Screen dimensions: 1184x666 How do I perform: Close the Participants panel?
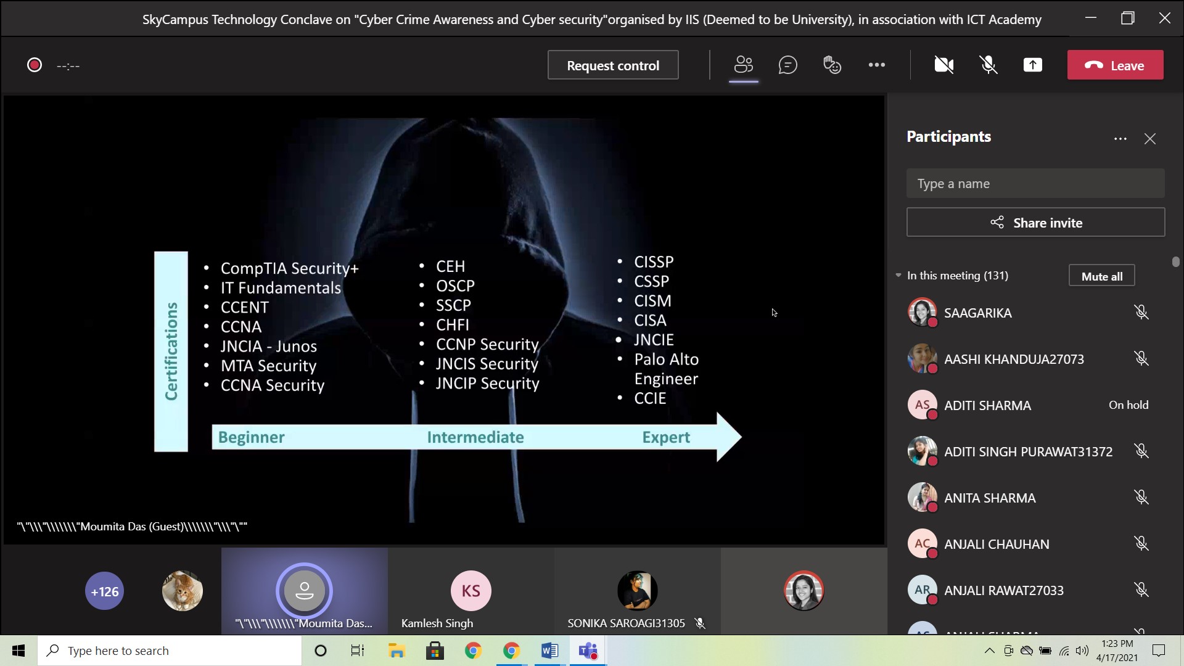point(1149,139)
